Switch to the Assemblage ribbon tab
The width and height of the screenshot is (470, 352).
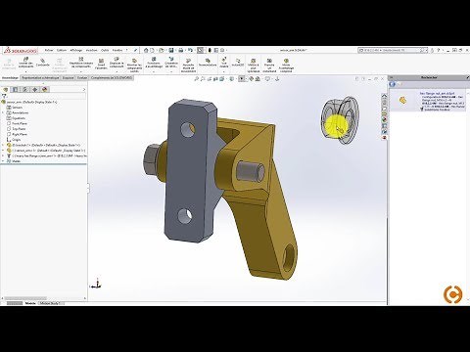[10, 78]
